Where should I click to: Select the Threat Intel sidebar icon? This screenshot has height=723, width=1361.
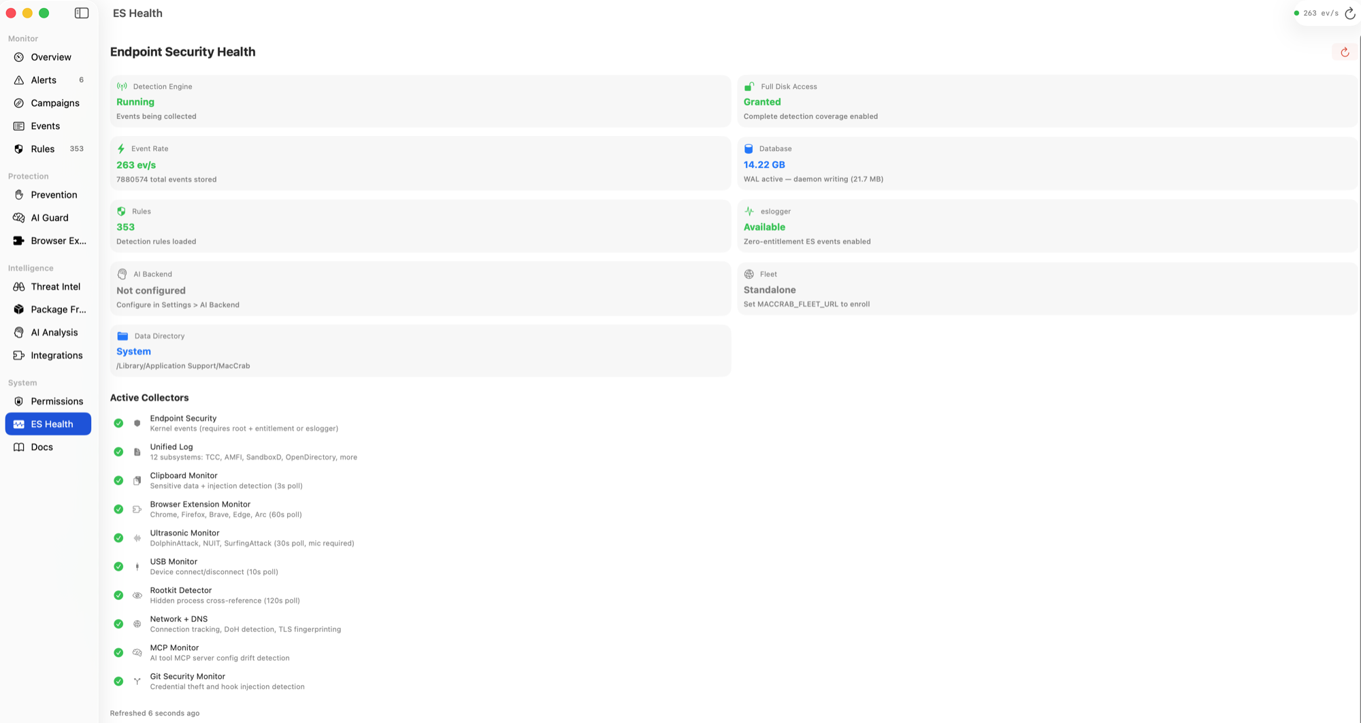click(x=19, y=286)
